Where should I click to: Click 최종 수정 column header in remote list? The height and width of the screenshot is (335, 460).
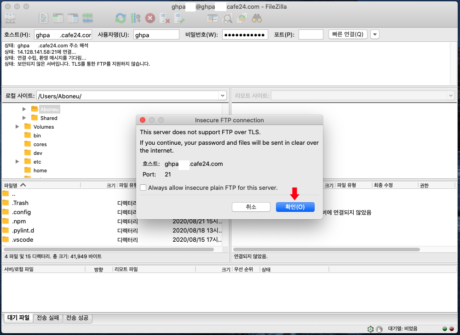[395, 185]
